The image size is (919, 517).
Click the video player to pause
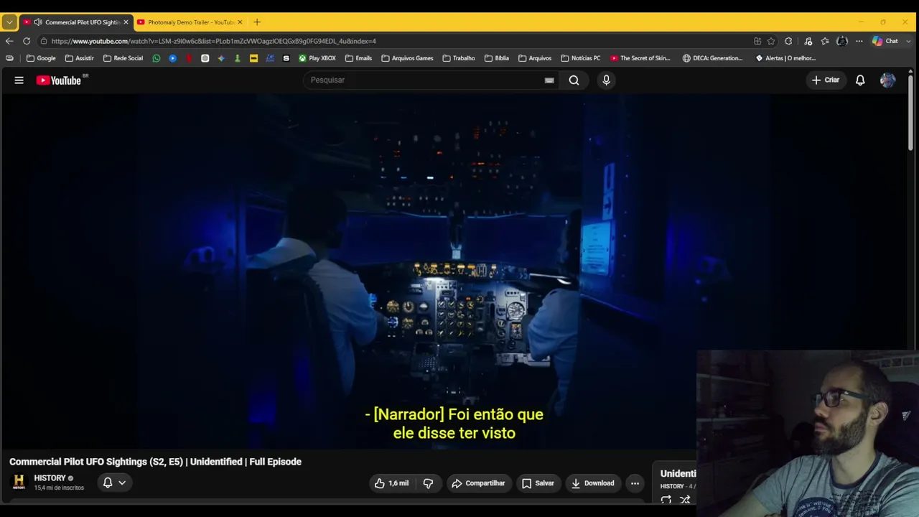coord(454,271)
